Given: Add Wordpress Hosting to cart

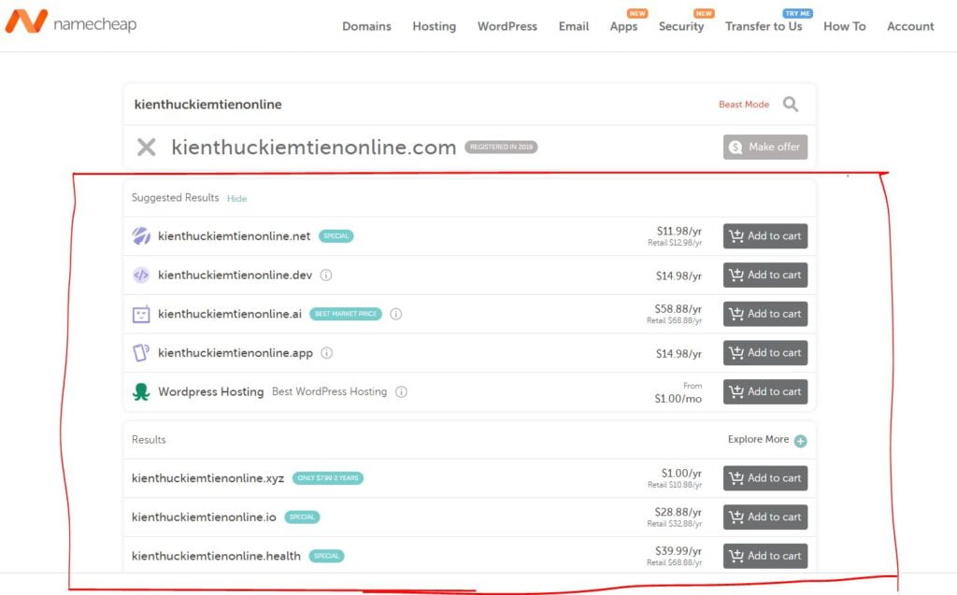Looking at the screenshot, I should 765,391.
